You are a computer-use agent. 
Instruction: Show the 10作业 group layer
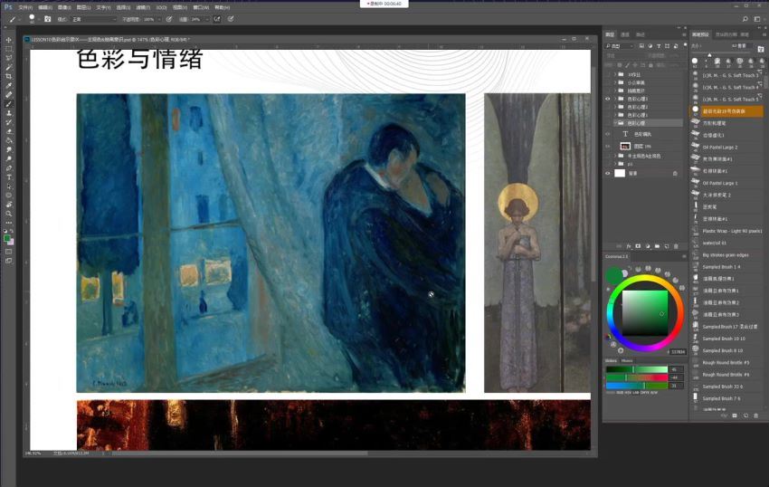pos(608,74)
